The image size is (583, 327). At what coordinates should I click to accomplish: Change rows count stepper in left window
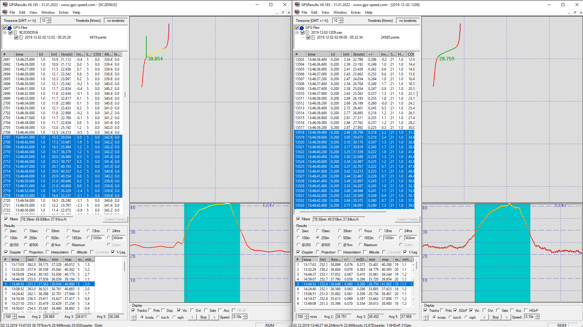click(x=14, y=317)
